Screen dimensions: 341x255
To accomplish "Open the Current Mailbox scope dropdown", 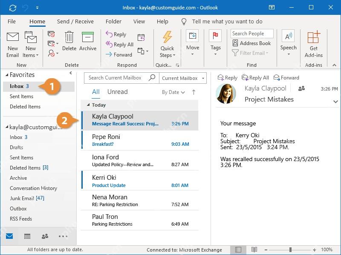I will 183,78.
